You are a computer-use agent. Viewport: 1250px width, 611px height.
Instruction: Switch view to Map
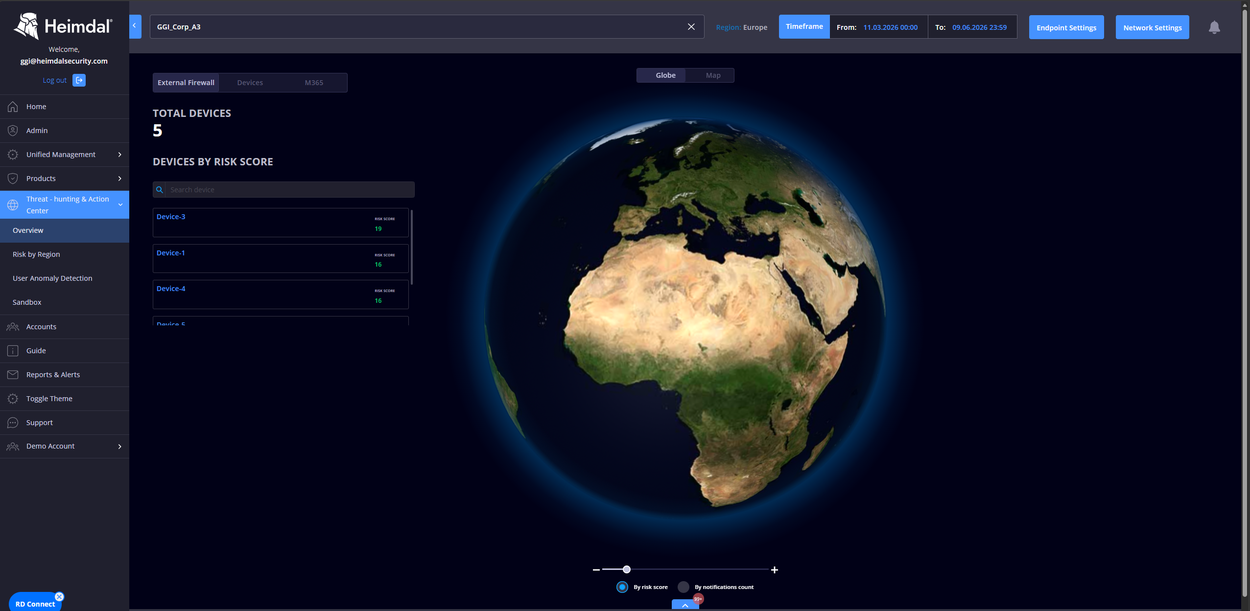click(x=709, y=75)
